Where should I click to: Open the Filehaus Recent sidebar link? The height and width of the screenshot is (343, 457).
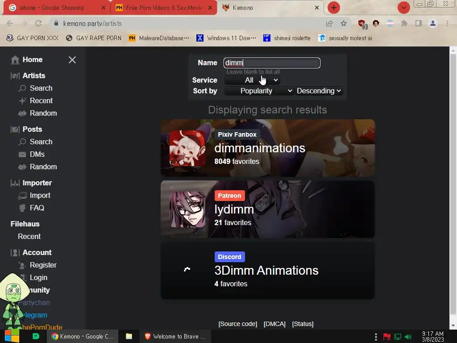tap(29, 237)
